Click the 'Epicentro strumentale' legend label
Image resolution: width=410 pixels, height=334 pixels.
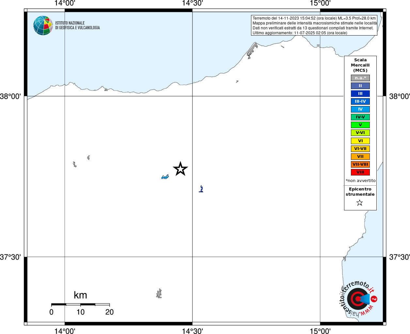click(360, 192)
